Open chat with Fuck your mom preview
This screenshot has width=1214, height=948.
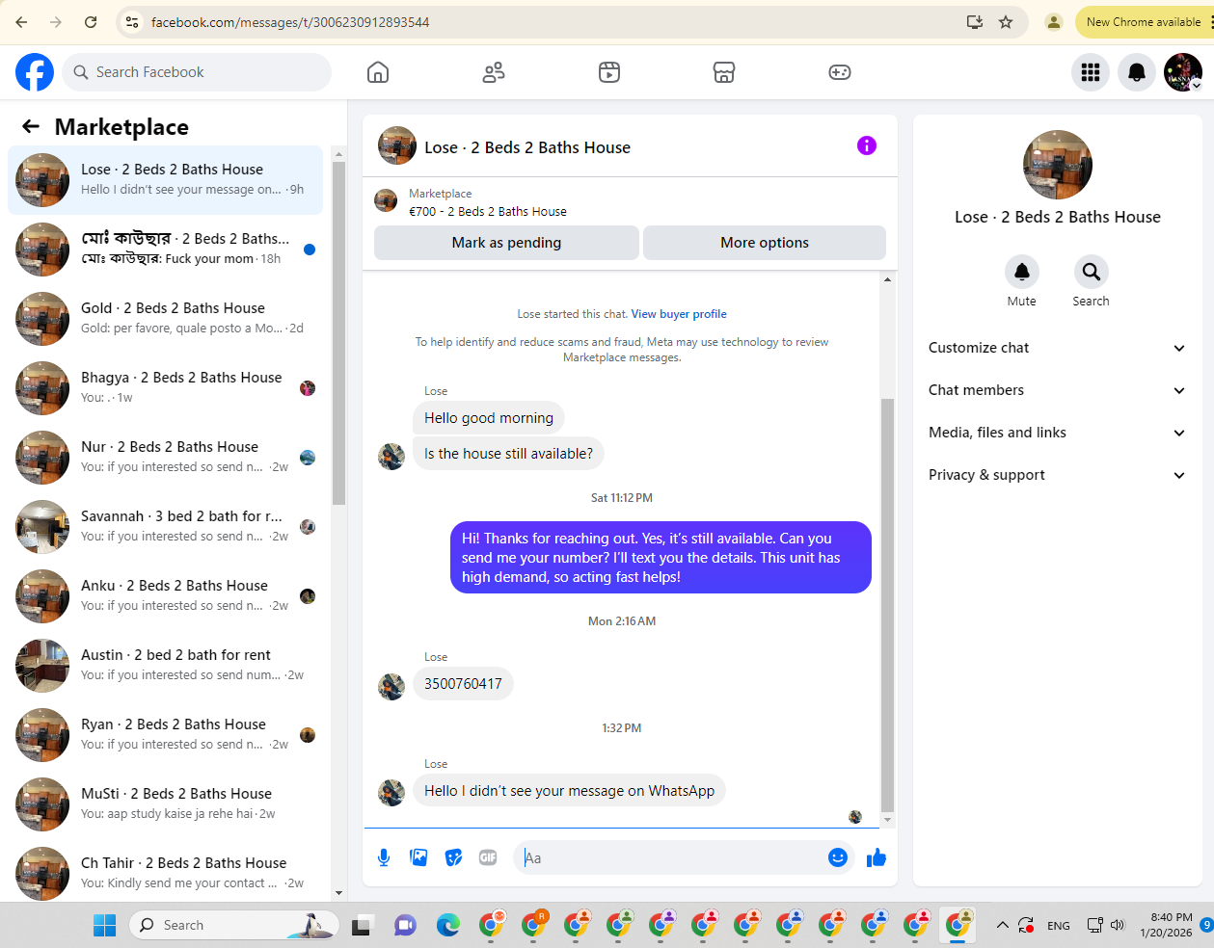pos(165,250)
